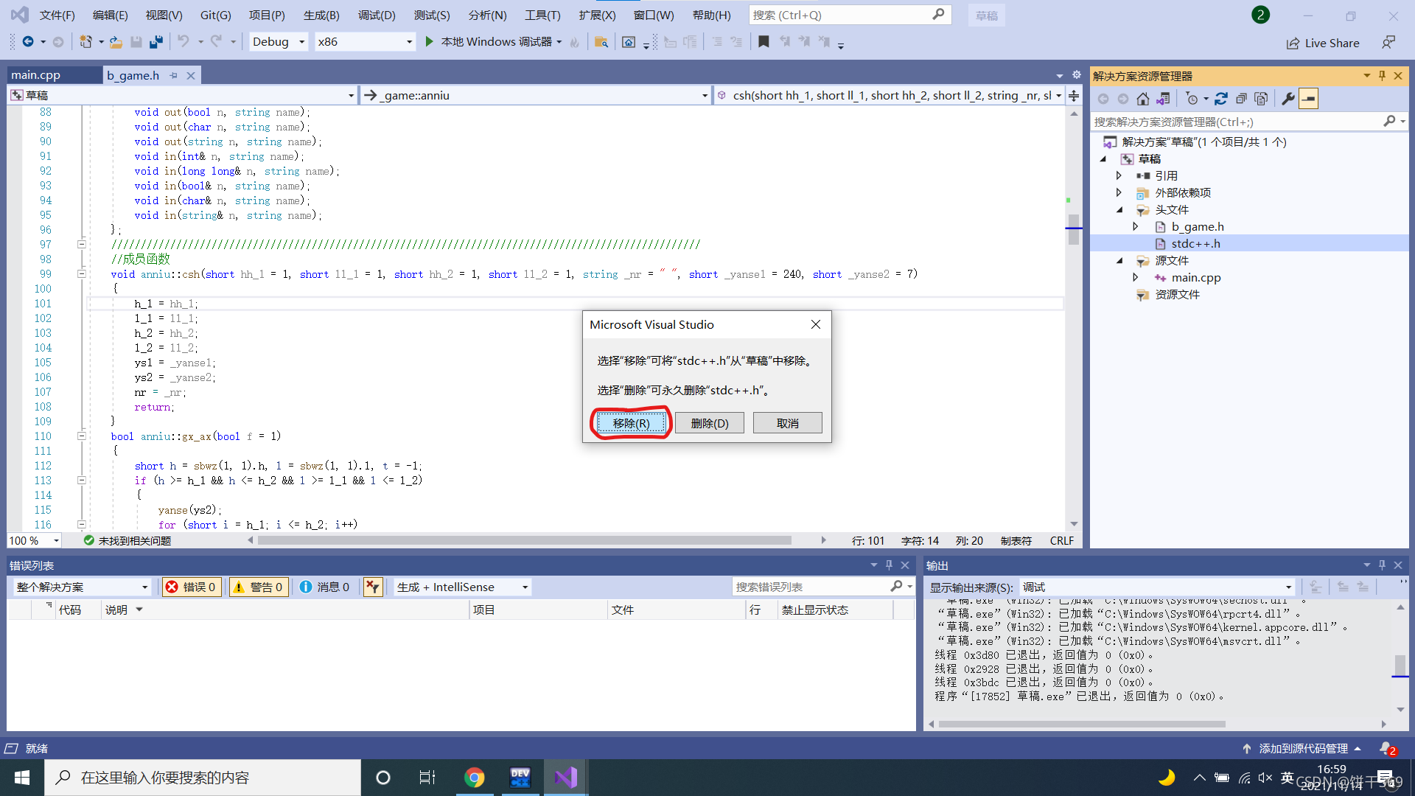Click the Home icon in Solution Explorer
Screen dimensions: 1415x796
[x=1142, y=99]
